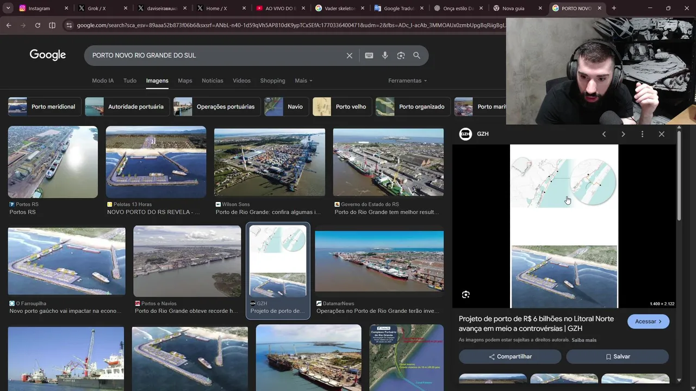Expand the Ferramentas dropdown

[407, 80]
